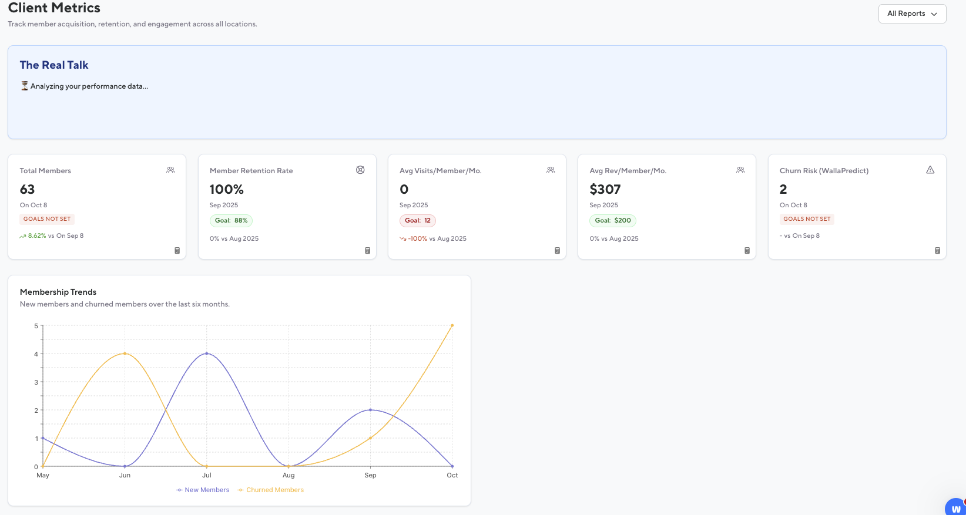Click the Goal: 88% retention badge
This screenshot has height=515, width=966.
[231, 221]
